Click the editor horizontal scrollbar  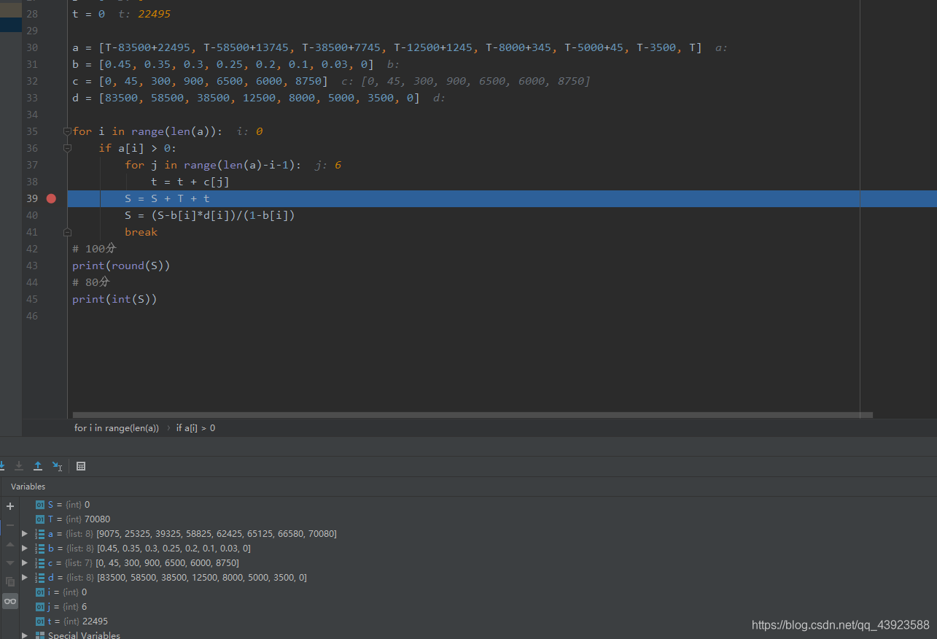473,415
